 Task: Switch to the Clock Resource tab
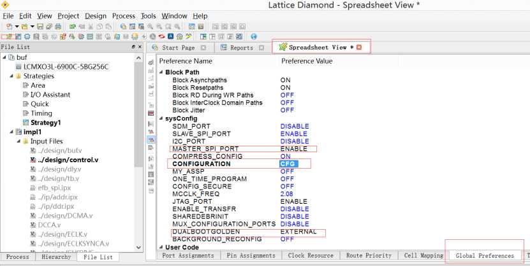tap(311, 256)
